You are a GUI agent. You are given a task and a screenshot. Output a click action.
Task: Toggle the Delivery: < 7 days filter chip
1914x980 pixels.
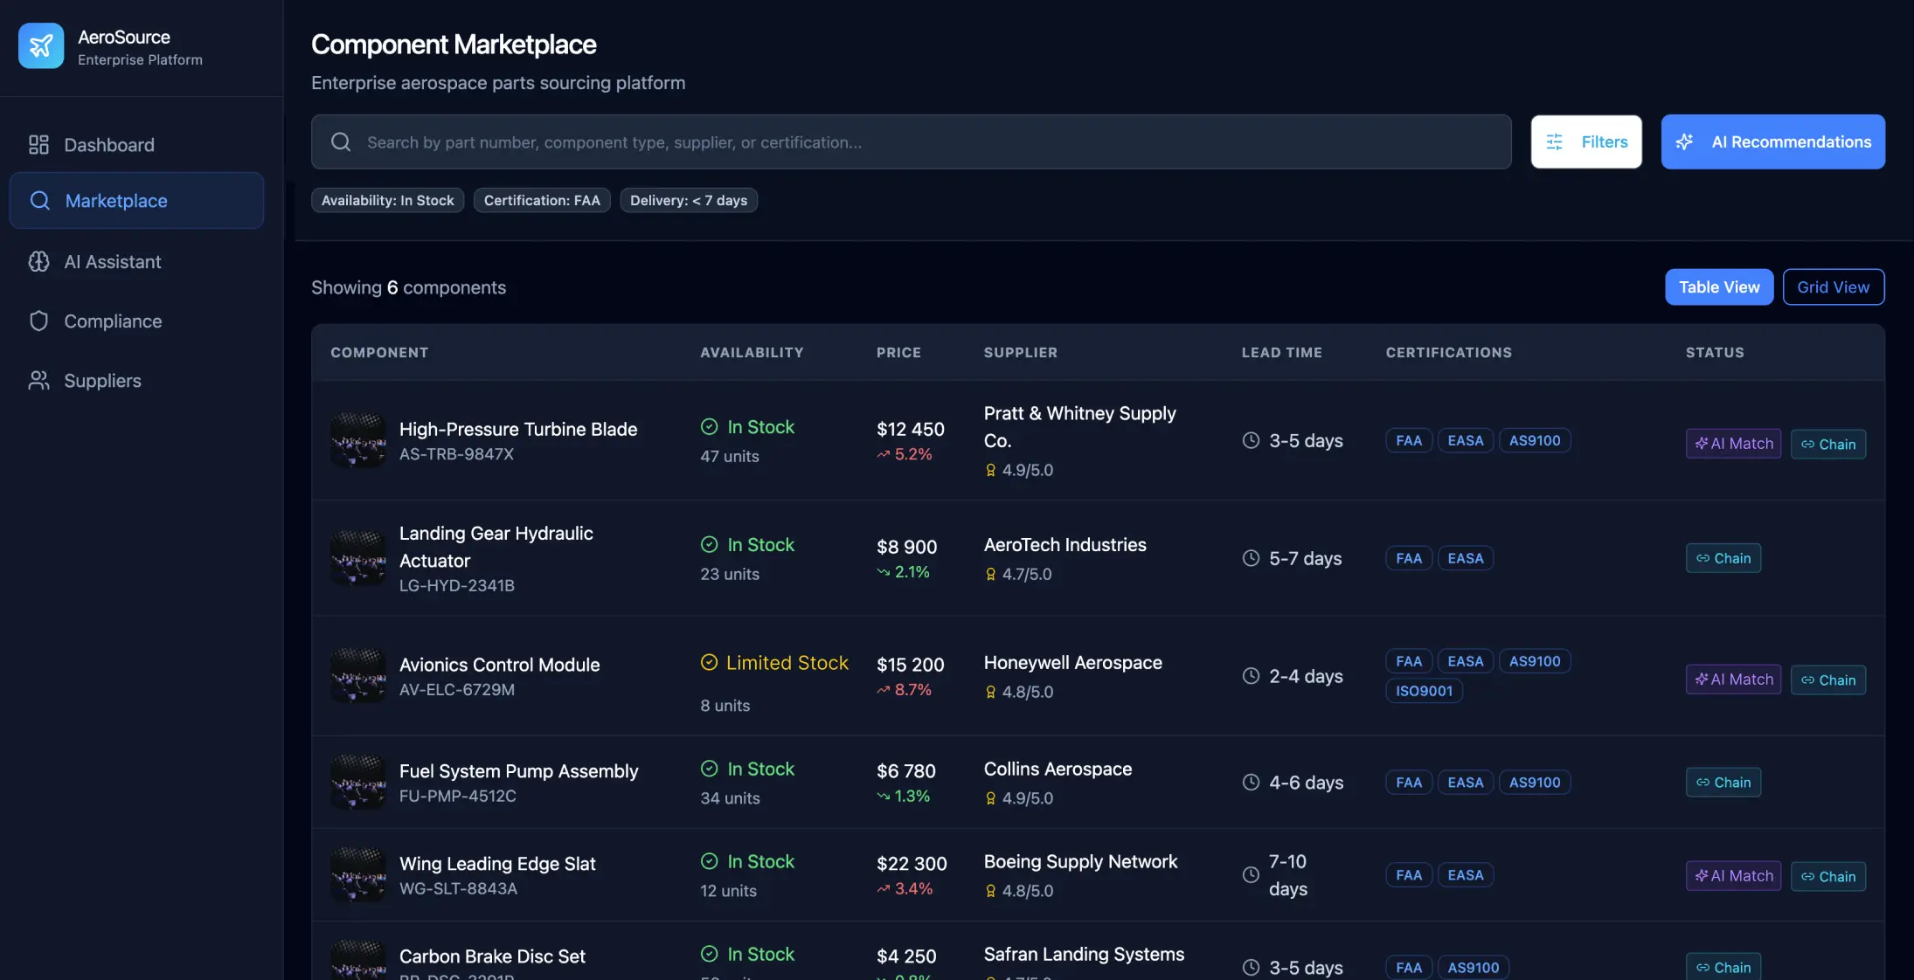coord(688,200)
